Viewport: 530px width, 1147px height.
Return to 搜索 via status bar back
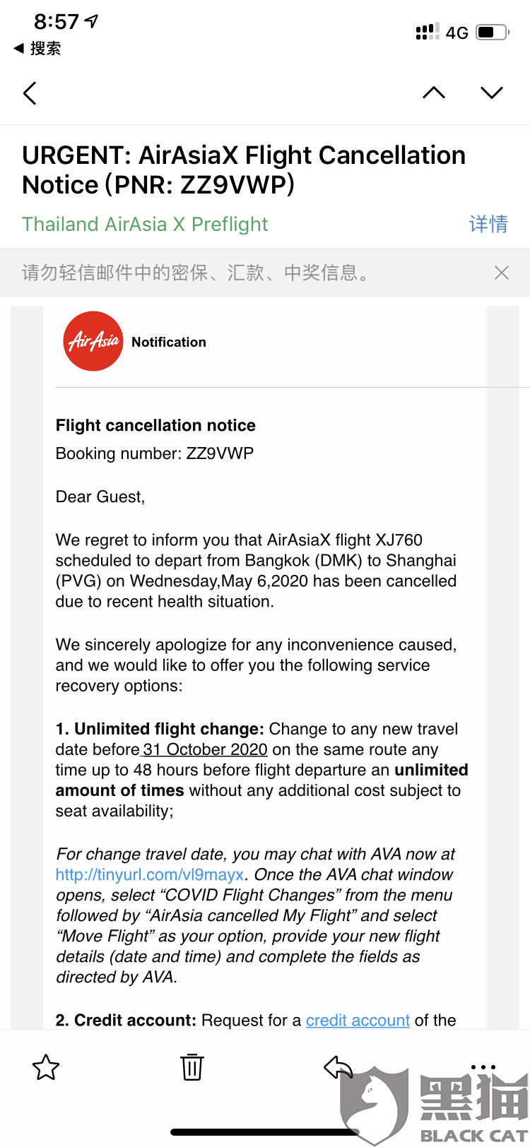37,48
